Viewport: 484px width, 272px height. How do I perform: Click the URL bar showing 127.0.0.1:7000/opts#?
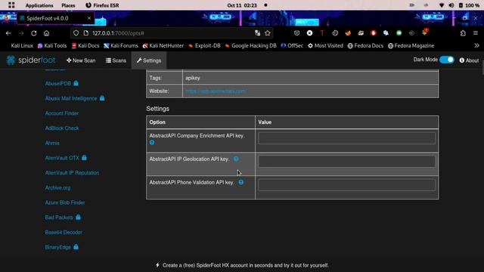click(172, 33)
